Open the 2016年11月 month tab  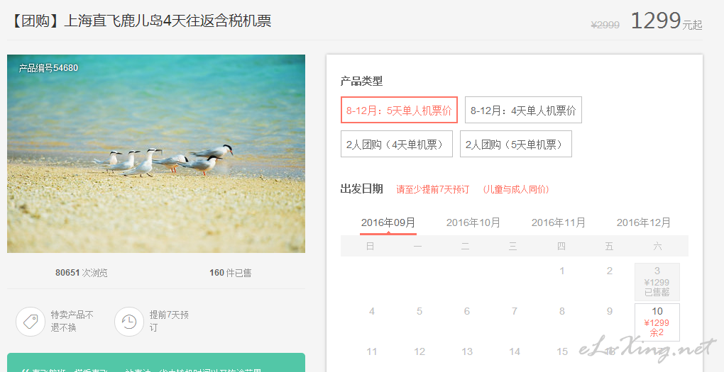click(x=559, y=223)
